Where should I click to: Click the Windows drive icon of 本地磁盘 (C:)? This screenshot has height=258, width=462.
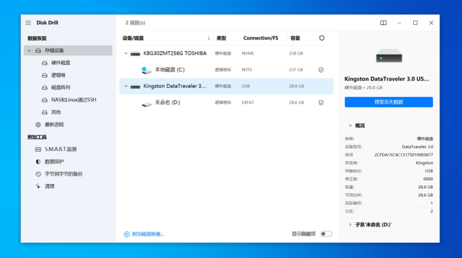click(x=146, y=70)
